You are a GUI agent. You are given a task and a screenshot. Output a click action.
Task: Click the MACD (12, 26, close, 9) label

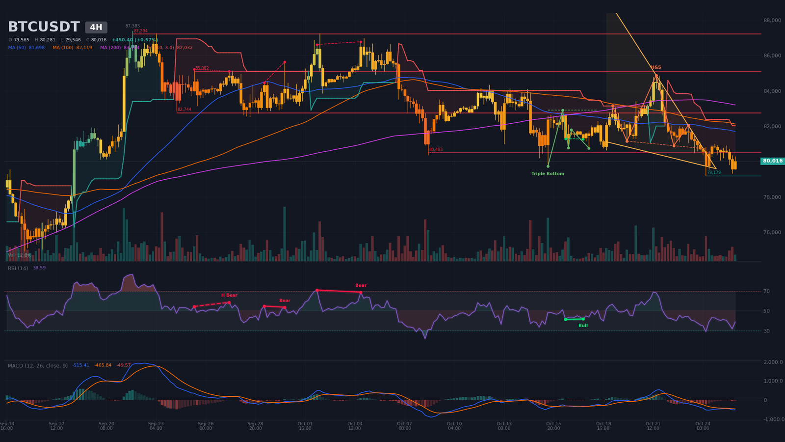point(38,365)
